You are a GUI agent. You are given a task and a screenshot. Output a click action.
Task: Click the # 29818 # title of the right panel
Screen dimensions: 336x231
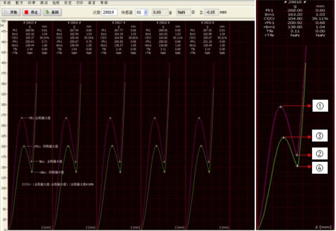pyautogui.click(x=295, y=2)
